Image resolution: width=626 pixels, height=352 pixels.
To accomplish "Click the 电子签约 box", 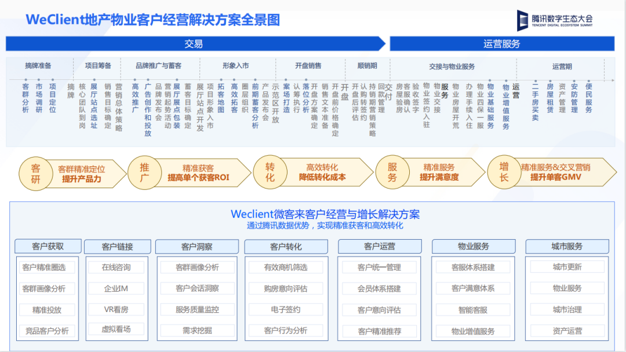I will coord(285,309).
